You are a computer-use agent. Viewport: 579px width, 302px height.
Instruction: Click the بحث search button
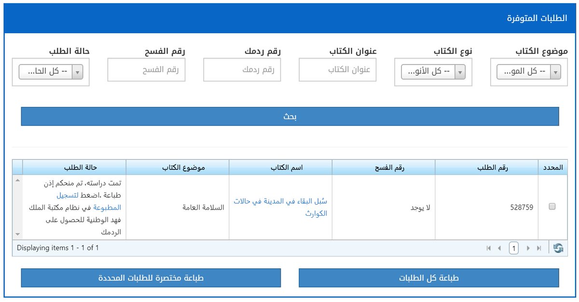pos(290,117)
